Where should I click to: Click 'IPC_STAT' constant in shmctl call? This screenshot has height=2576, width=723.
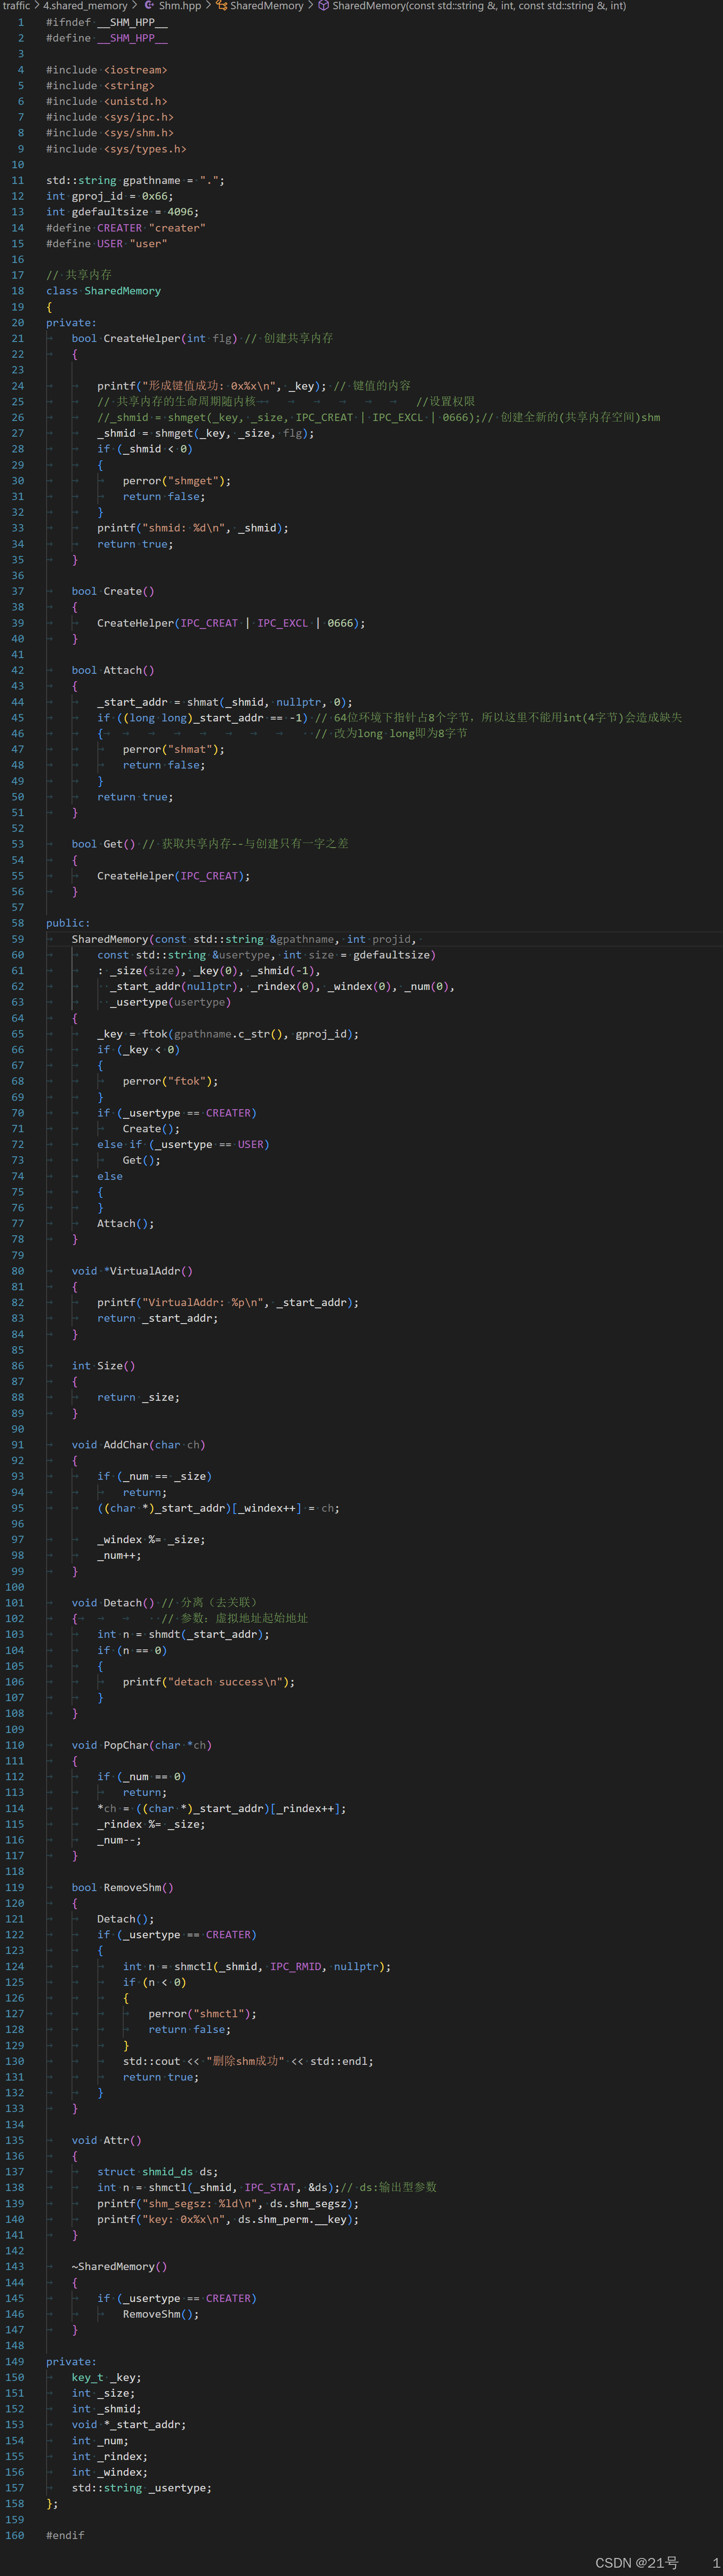pyautogui.click(x=271, y=2187)
